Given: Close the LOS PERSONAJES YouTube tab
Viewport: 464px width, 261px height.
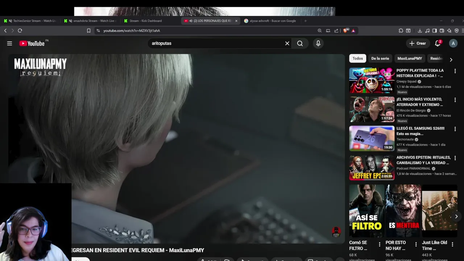Looking at the screenshot, I should click(x=236, y=21).
